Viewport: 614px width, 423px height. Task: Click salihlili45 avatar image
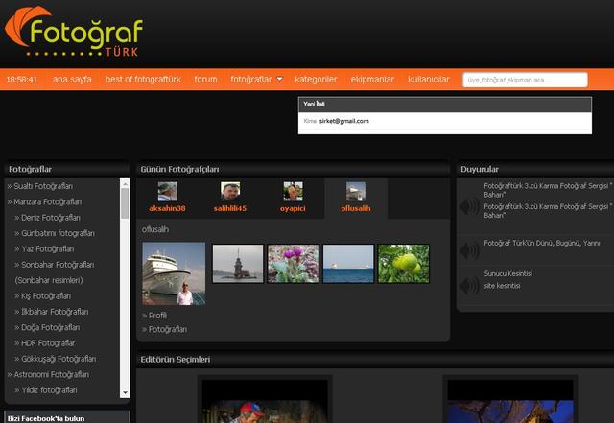pos(230,191)
